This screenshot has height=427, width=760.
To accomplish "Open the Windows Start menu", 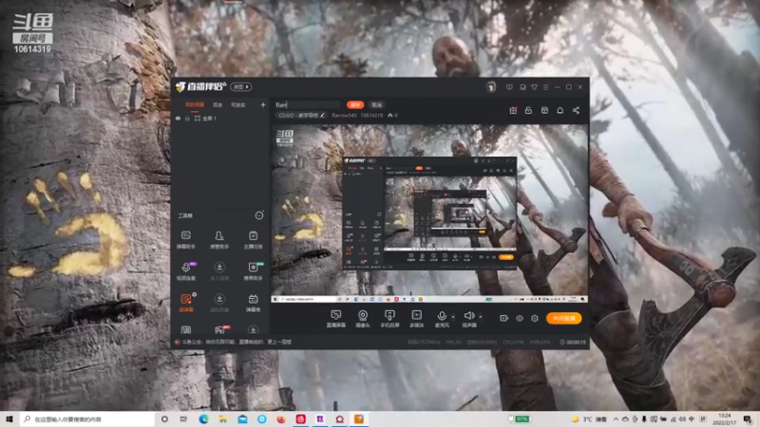I will [9, 418].
